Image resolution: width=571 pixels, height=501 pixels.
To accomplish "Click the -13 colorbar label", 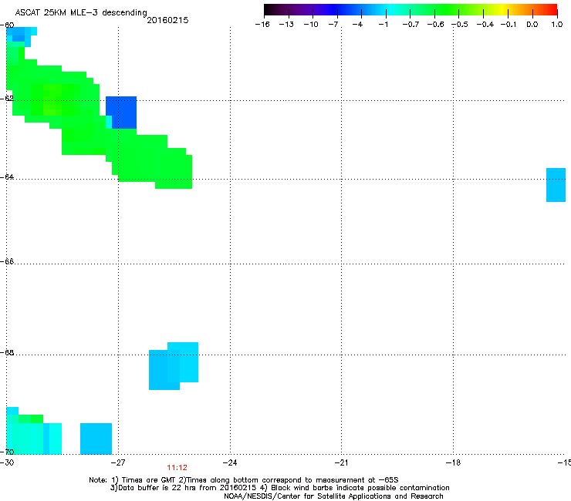I will tap(286, 25).
